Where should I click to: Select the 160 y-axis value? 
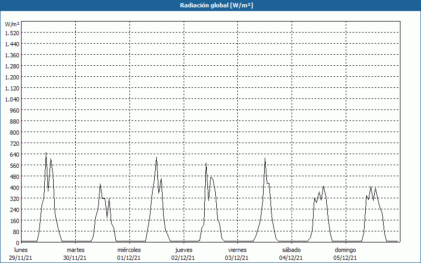pos(15,221)
